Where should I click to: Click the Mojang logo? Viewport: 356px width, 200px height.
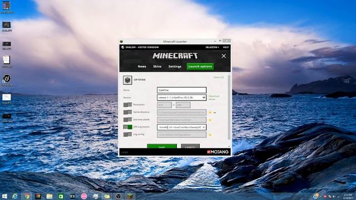point(217,152)
